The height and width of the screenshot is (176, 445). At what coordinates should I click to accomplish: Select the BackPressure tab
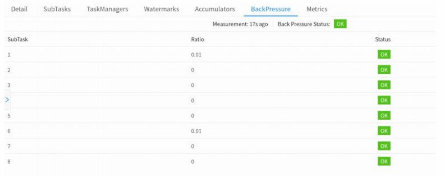(271, 9)
